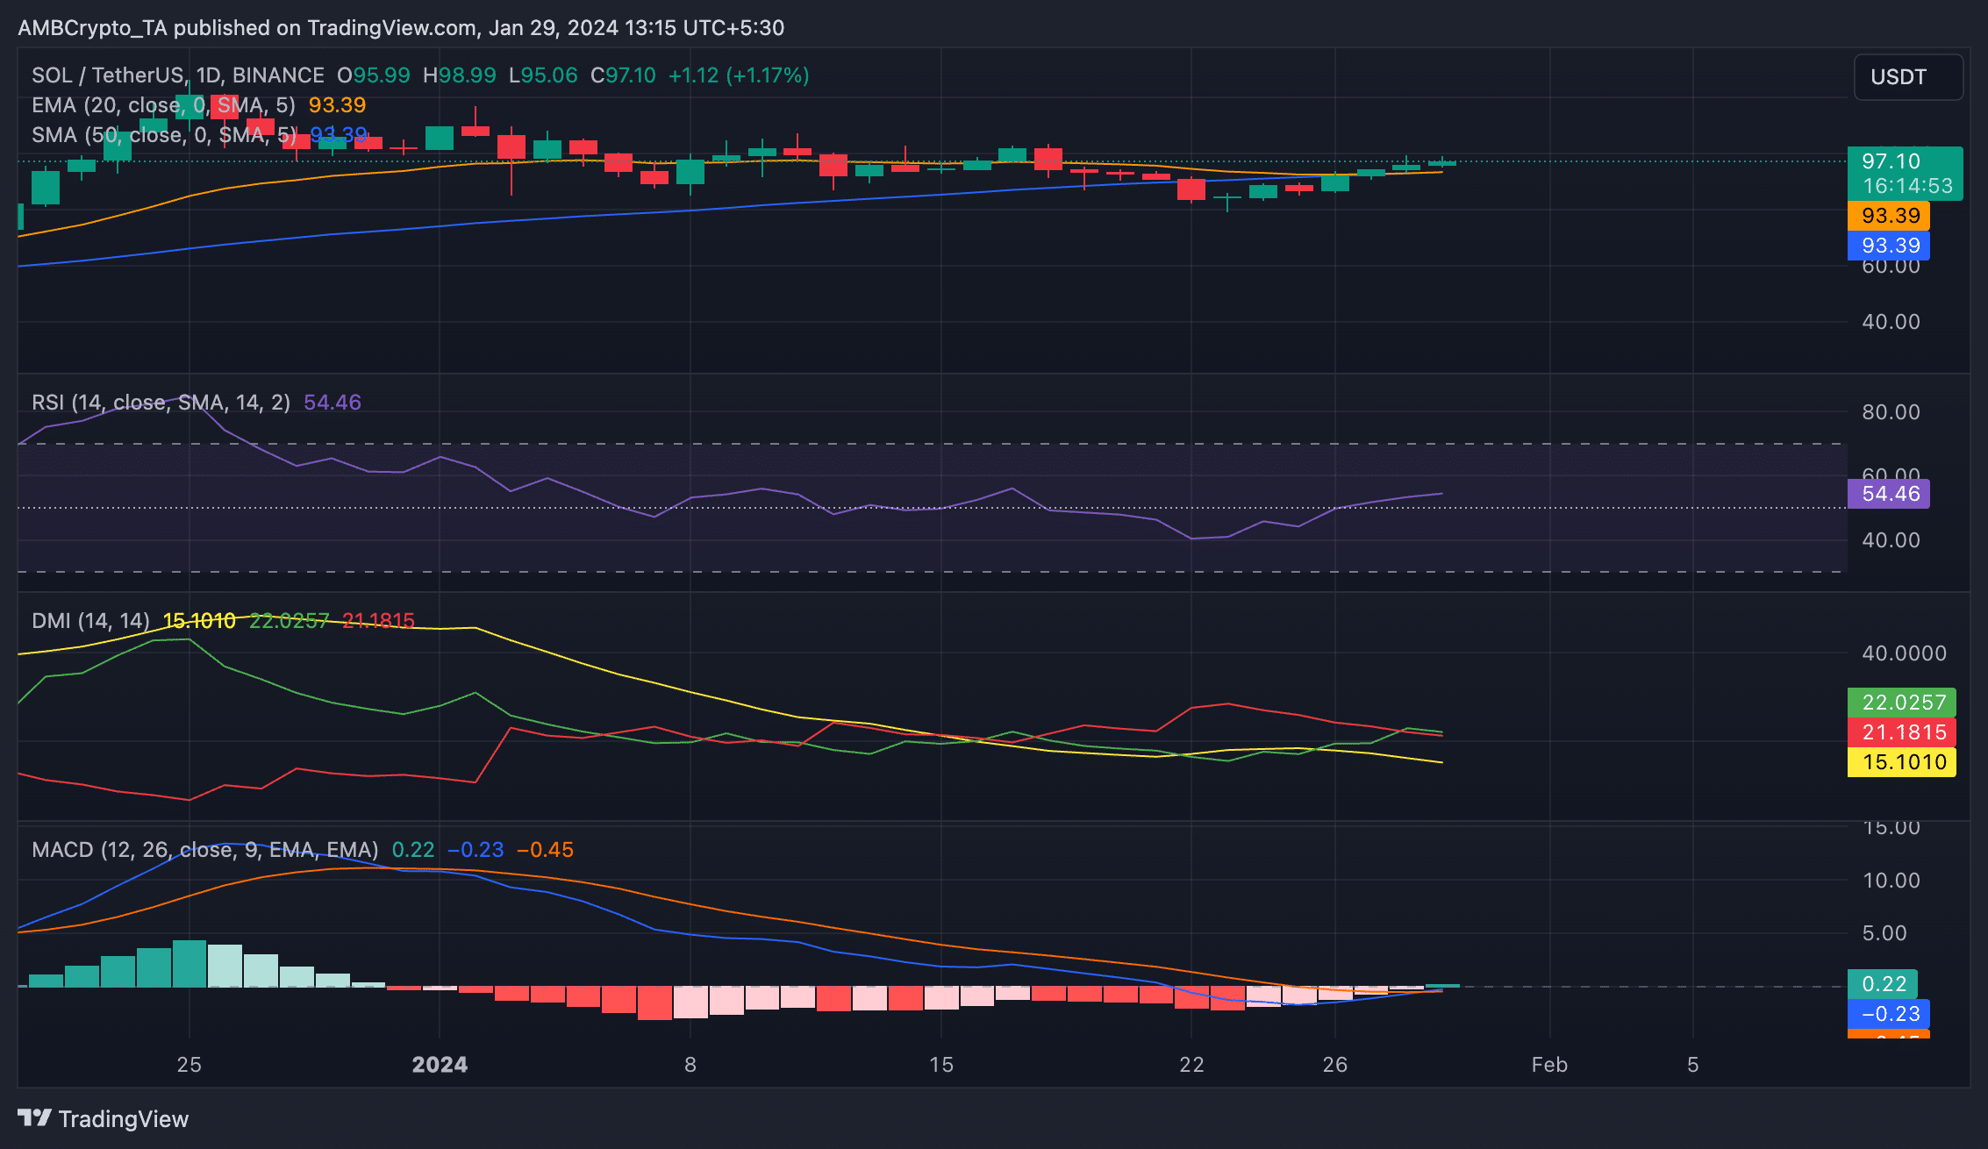Click the blue 93.39 SMA price tag
The image size is (1988, 1149).
click(1888, 246)
